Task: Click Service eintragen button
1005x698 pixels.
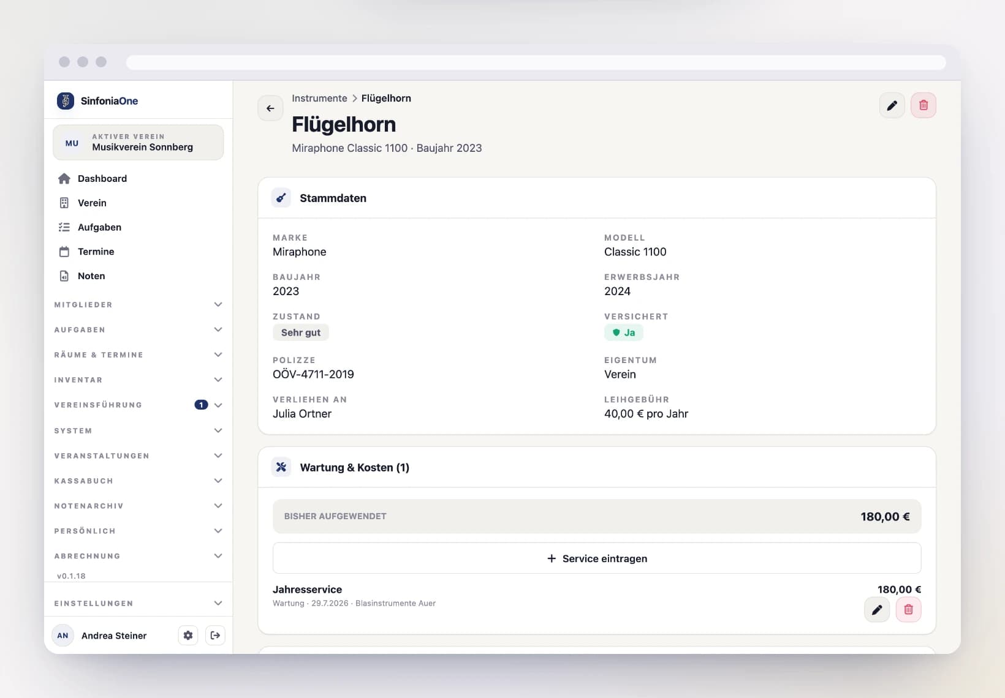Action: (597, 558)
